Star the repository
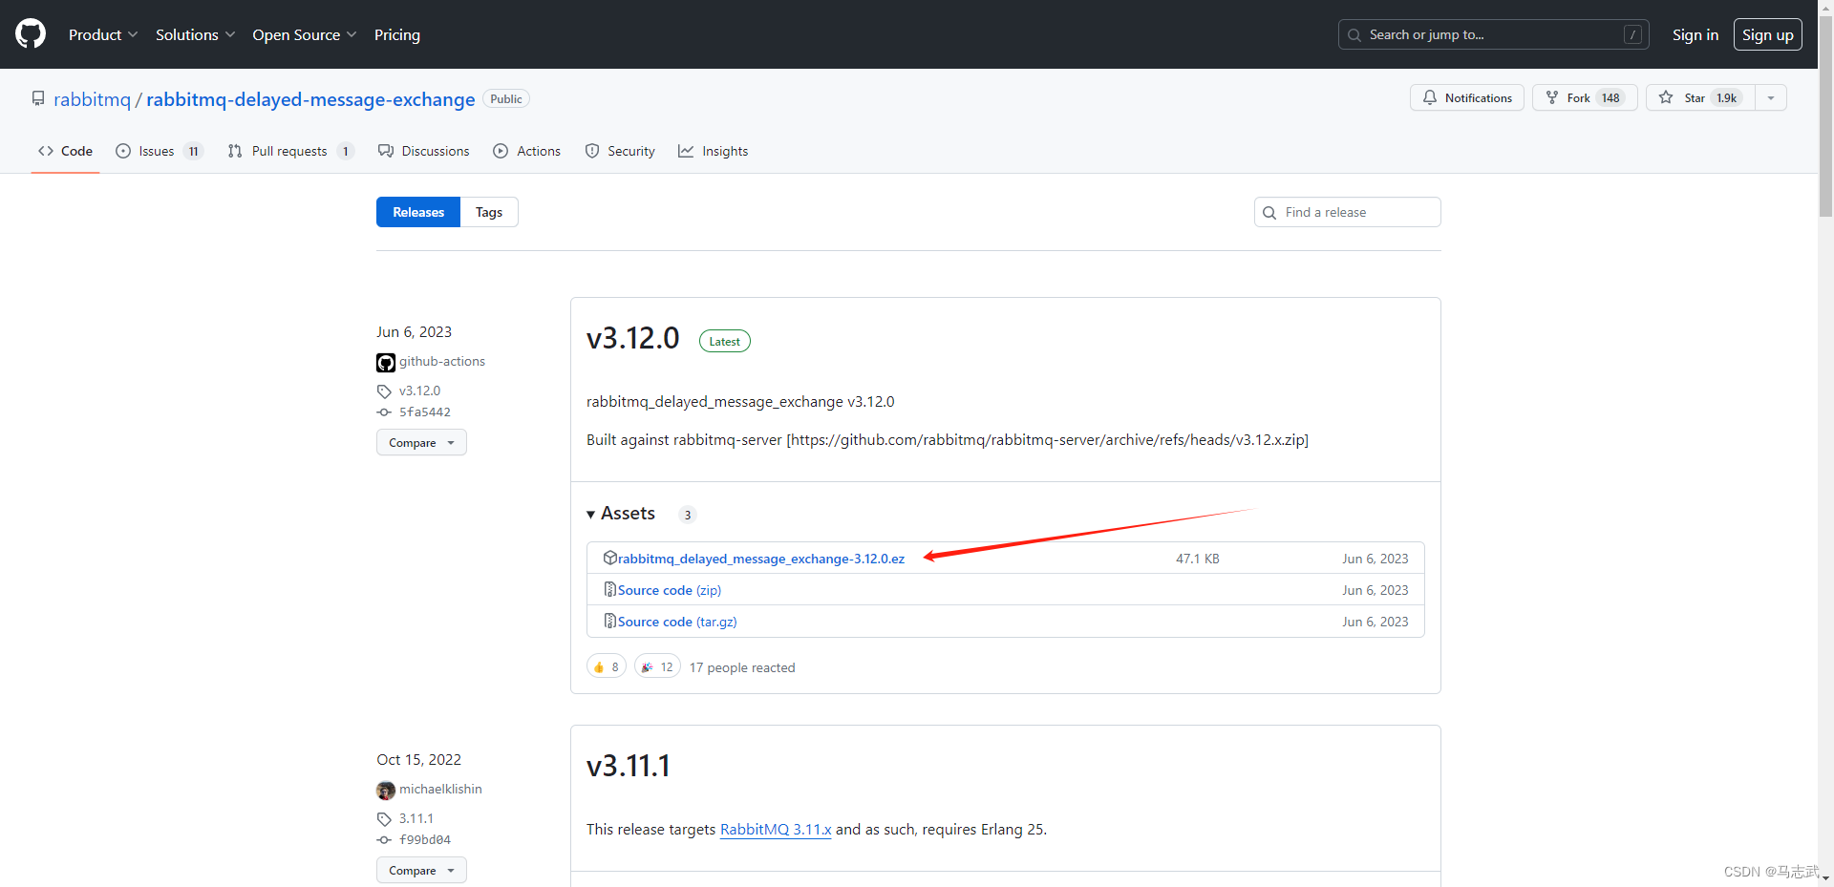The width and height of the screenshot is (1834, 887). (x=1700, y=97)
